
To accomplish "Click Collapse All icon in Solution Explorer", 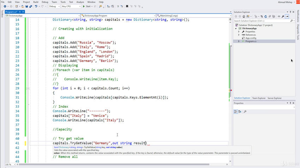I will (270, 17).
